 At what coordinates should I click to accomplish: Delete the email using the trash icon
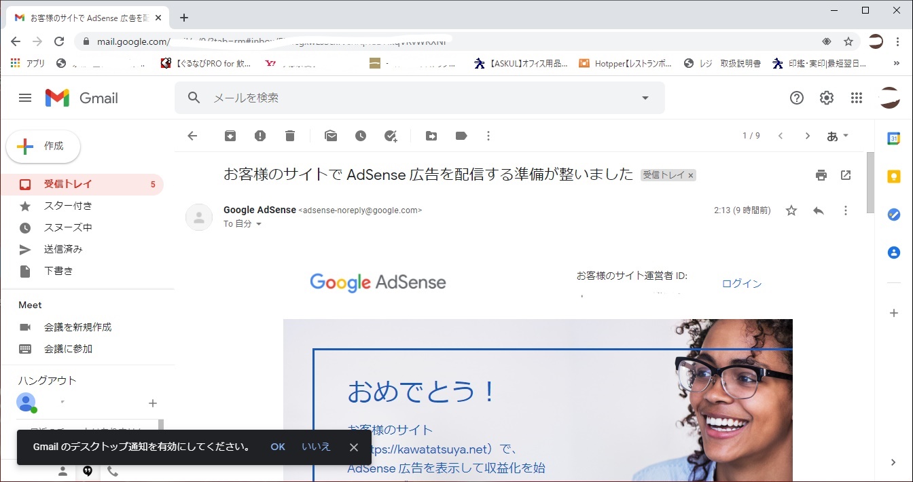click(x=290, y=136)
